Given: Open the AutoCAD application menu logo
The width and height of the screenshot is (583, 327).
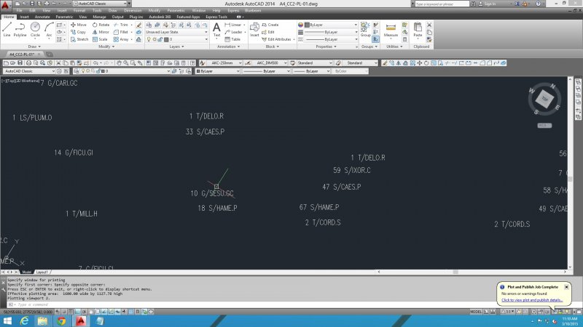Looking at the screenshot, I should pyautogui.click(x=5, y=5).
